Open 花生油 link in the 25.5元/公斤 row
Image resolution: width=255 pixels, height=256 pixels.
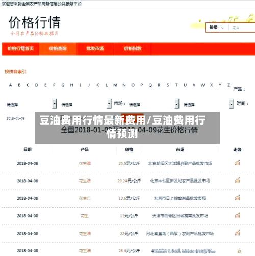pyautogui.click(x=85, y=163)
